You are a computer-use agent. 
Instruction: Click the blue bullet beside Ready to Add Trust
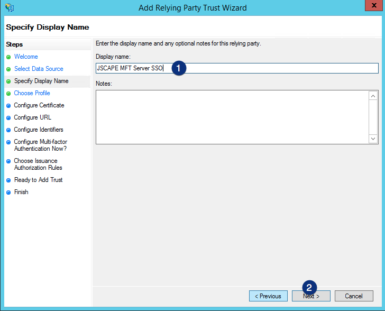tap(8, 180)
